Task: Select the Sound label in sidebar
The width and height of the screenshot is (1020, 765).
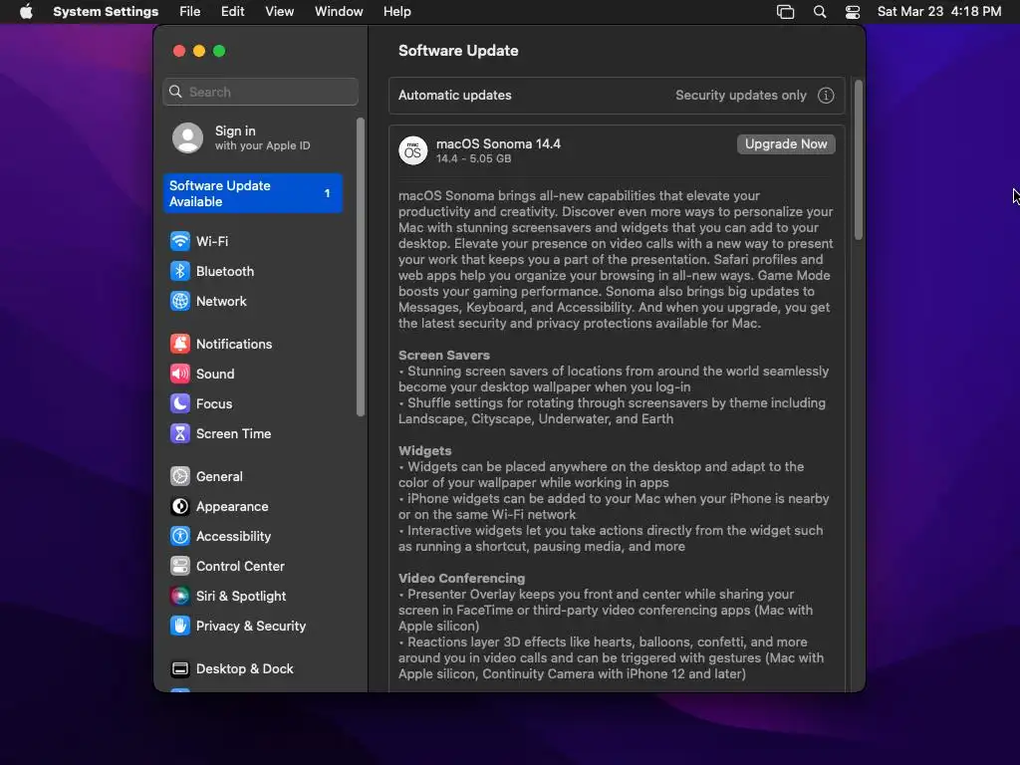Action: click(x=215, y=375)
